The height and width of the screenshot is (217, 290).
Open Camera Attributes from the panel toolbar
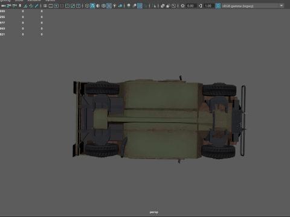14,6
